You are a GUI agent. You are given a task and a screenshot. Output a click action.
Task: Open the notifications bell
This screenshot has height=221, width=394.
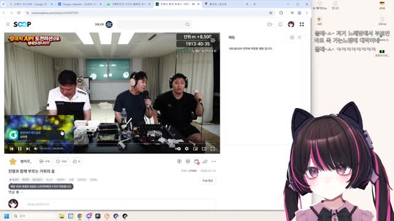pos(281,25)
